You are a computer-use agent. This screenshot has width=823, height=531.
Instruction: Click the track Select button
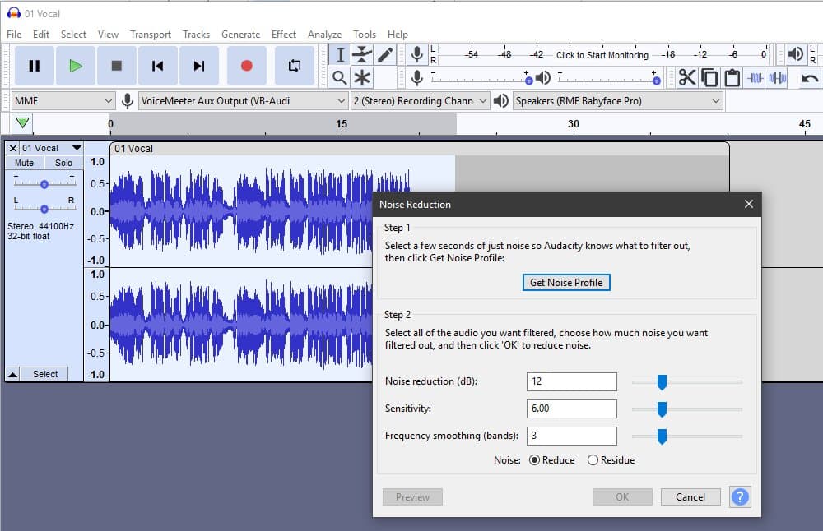45,374
